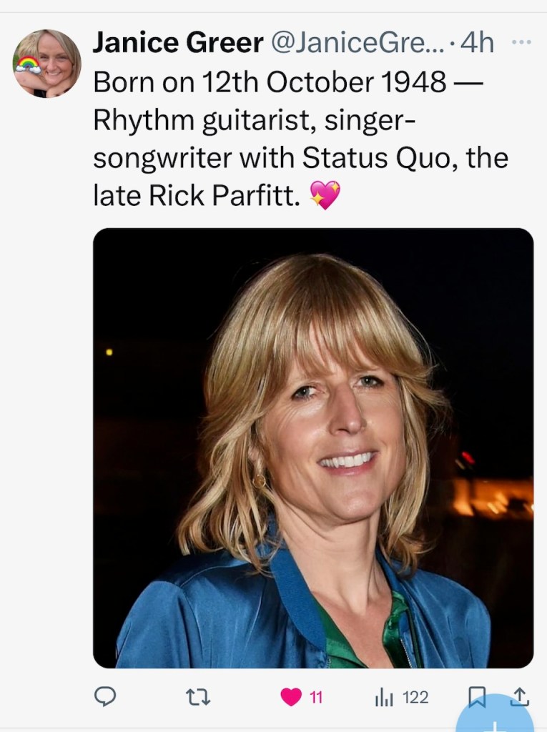Repost the tweet with the retweet icon
Image resolution: width=547 pixels, height=732 pixels.
tap(197, 697)
